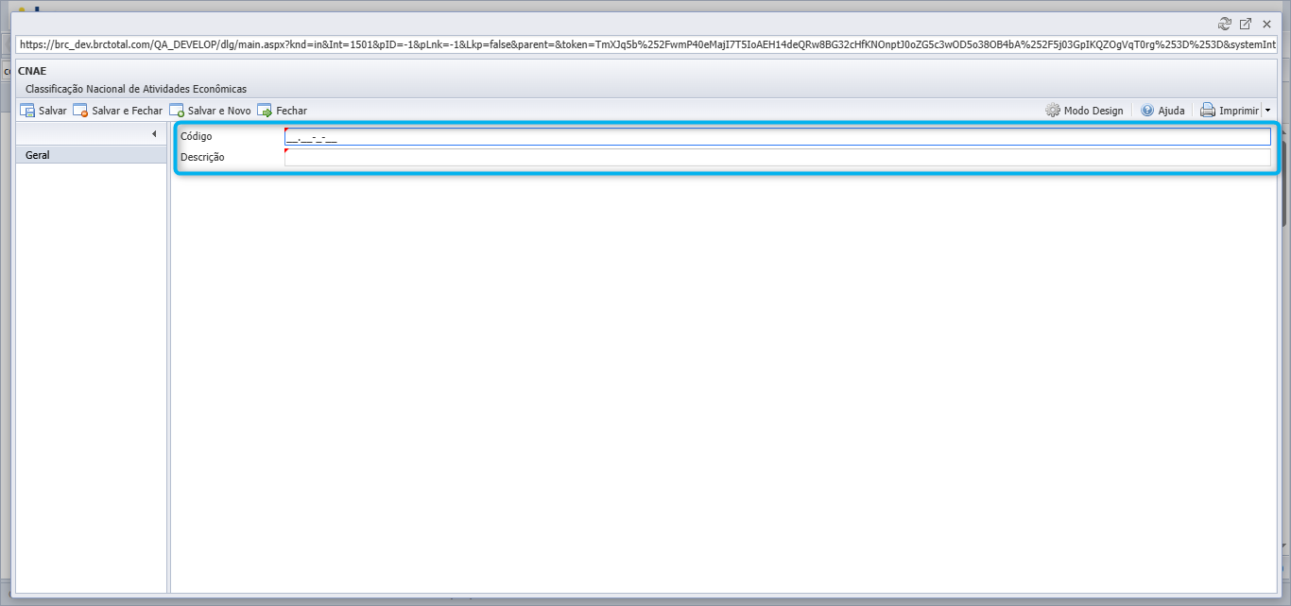This screenshot has height=606, width=1291.
Task: Click the CNAE title text
Action: [x=32, y=71]
